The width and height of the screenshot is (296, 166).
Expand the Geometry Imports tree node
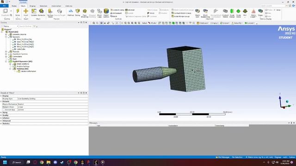6,35
